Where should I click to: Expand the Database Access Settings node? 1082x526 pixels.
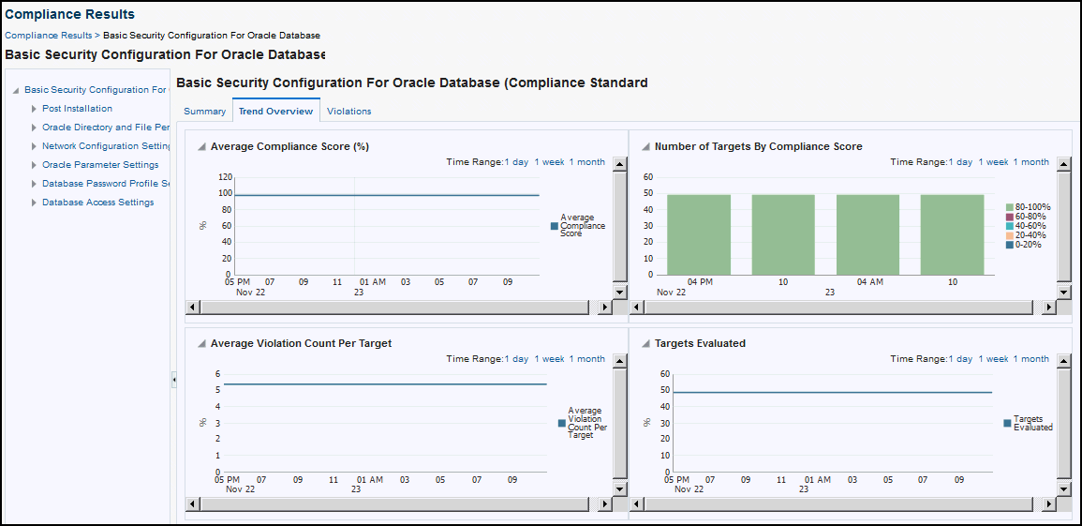(34, 203)
